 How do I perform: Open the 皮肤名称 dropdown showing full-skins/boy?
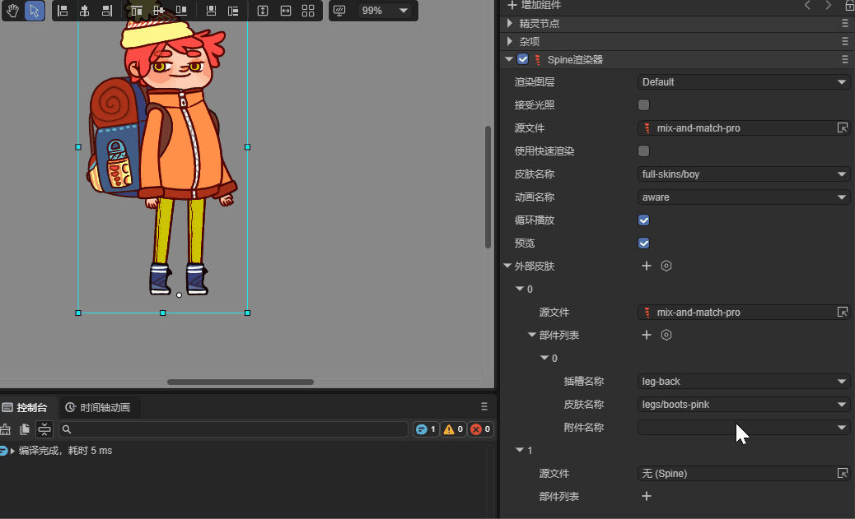click(x=745, y=174)
